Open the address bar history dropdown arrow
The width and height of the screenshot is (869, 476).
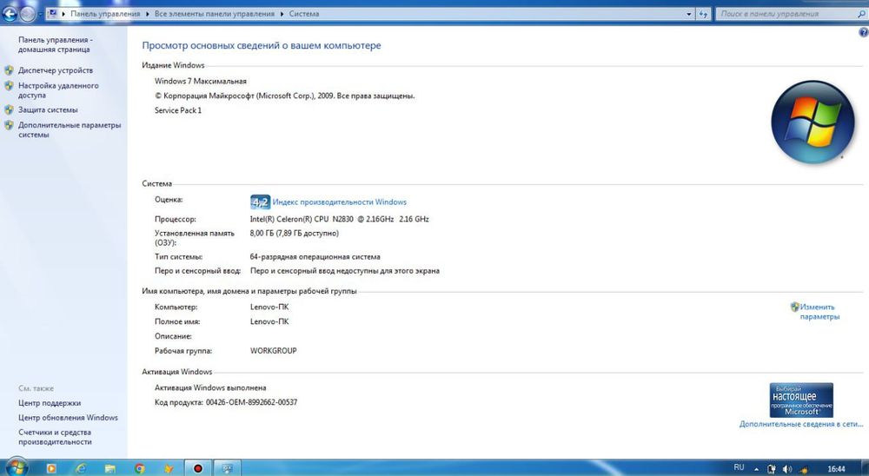[689, 15]
